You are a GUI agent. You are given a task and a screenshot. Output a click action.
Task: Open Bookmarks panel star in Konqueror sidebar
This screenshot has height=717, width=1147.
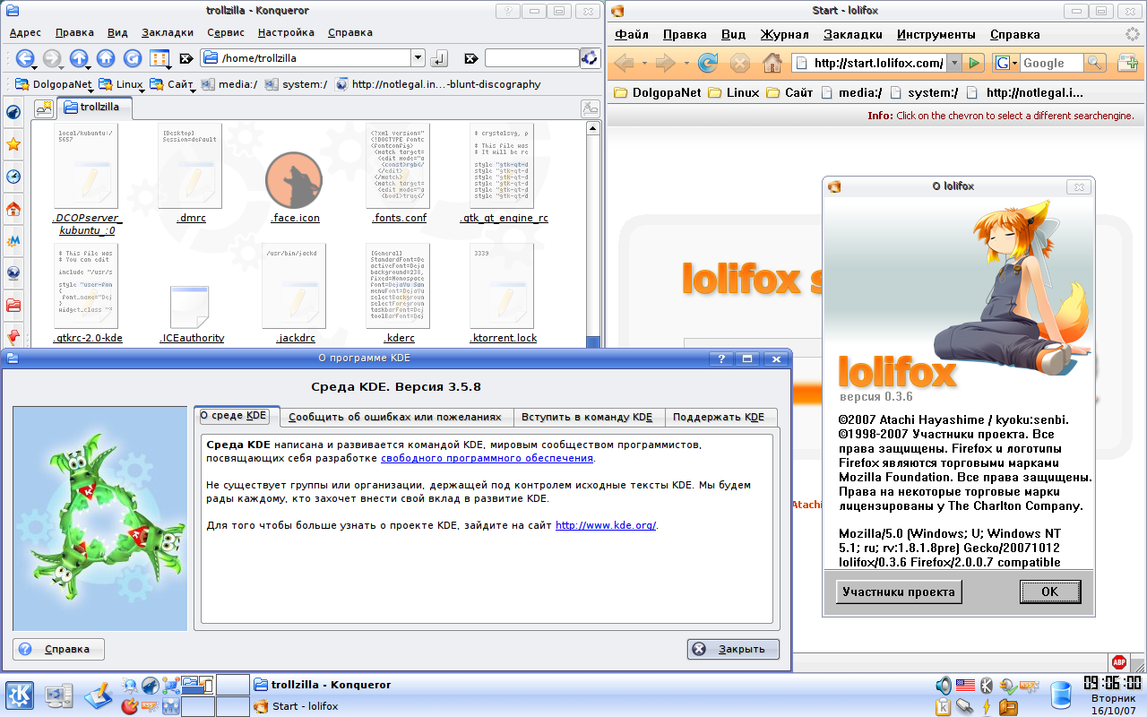tap(13, 144)
